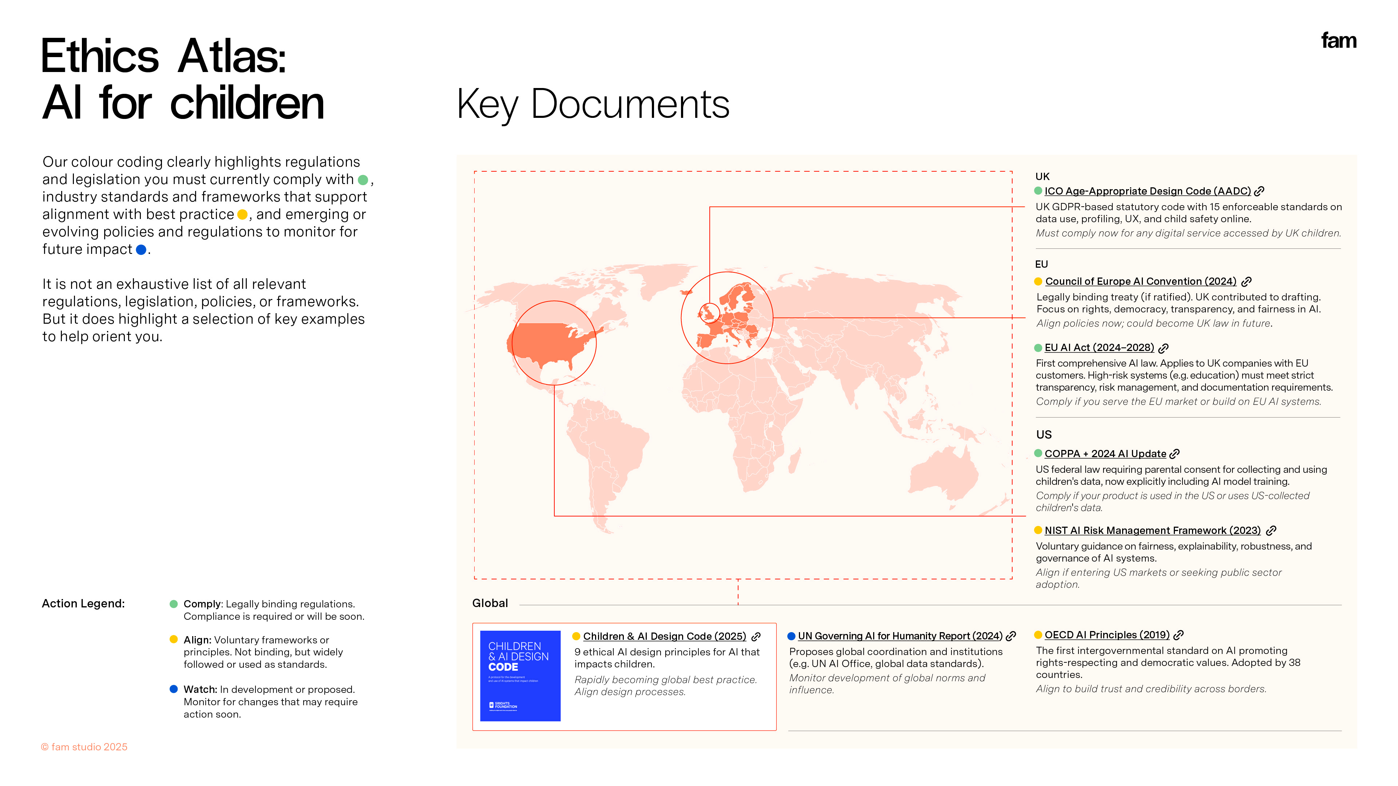This screenshot has width=1398, height=786.
Task: Open the OECD AI Principles (2019) link
Action: [1106, 635]
